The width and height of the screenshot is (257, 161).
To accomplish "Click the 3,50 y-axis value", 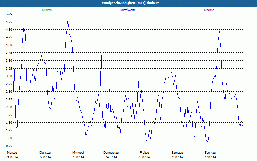I will coord(9,61).
